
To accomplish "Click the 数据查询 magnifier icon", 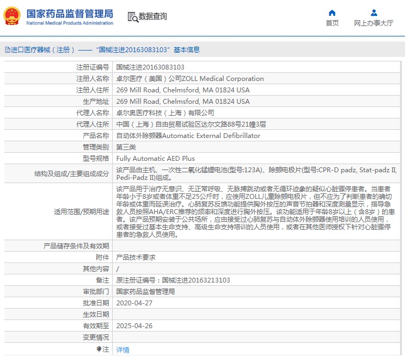I will (132, 17).
